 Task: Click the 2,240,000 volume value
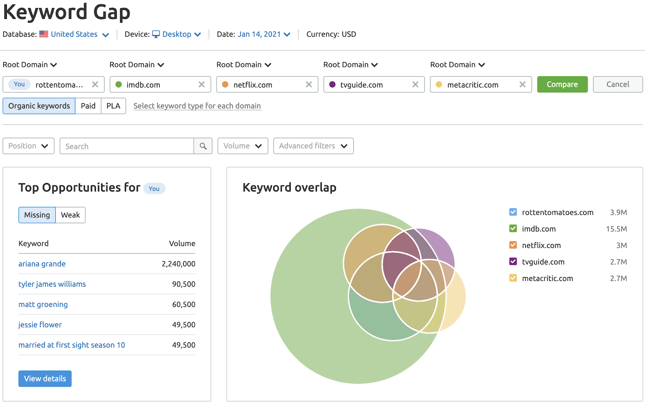pyautogui.click(x=179, y=264)
